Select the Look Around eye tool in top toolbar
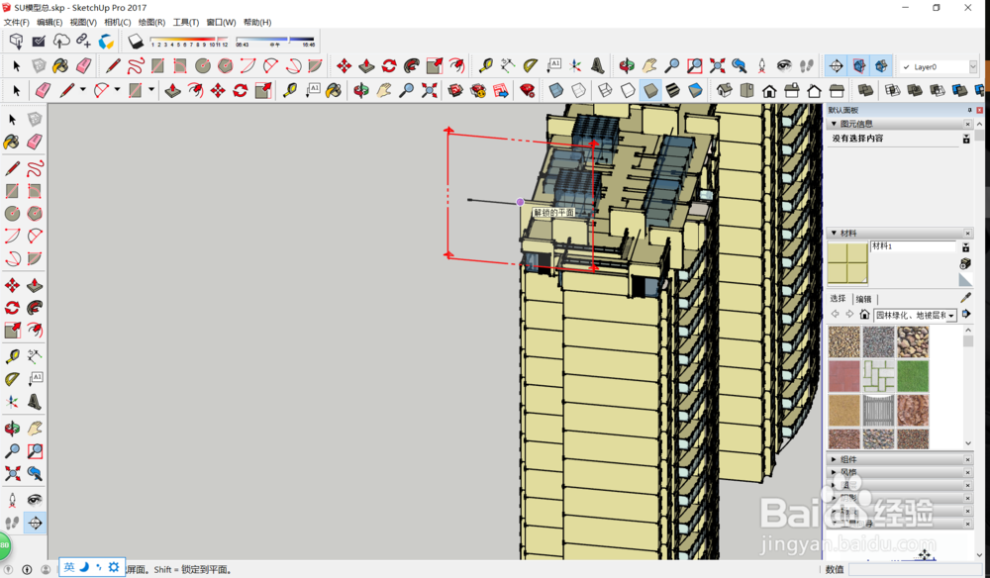The image size is (990, 578). [784, 65]
